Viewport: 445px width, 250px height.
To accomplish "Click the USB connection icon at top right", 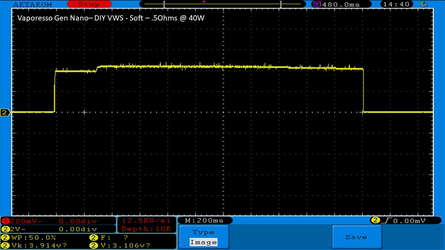I will pyautogui.click(x=423, y=4).
